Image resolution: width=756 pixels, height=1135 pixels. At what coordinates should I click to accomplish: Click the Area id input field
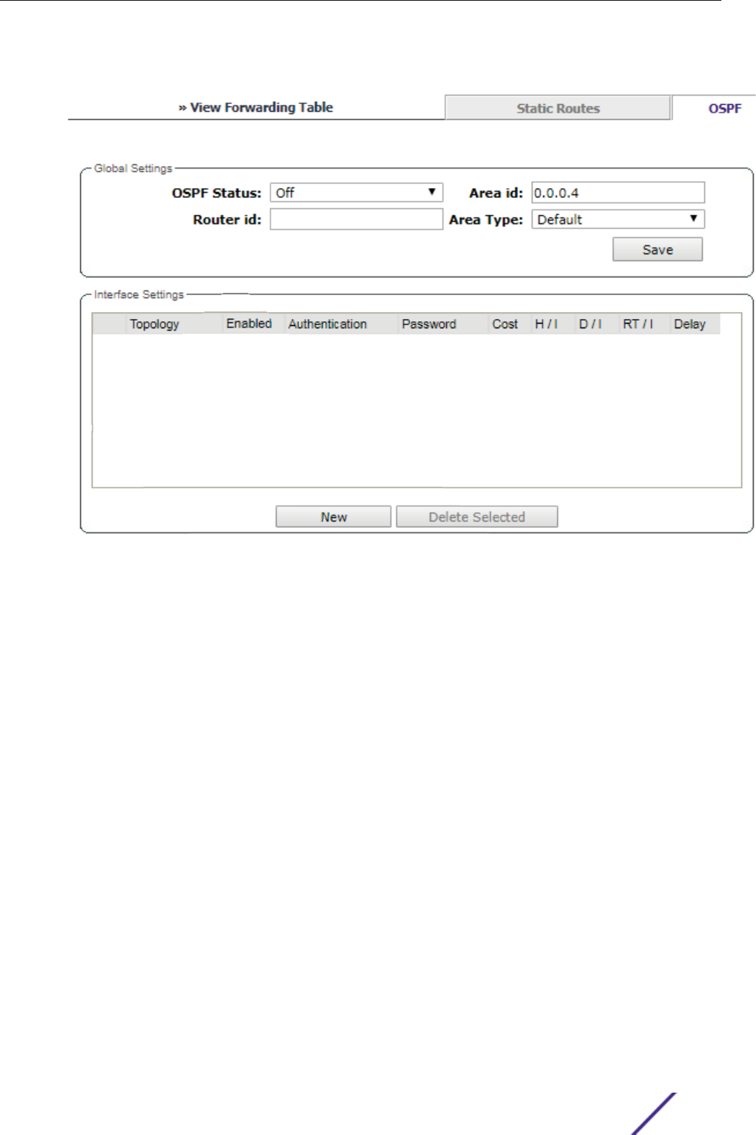[618, 193]
